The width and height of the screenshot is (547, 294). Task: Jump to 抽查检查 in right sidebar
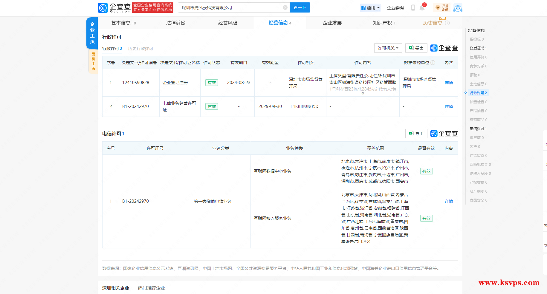pos(478,102)
